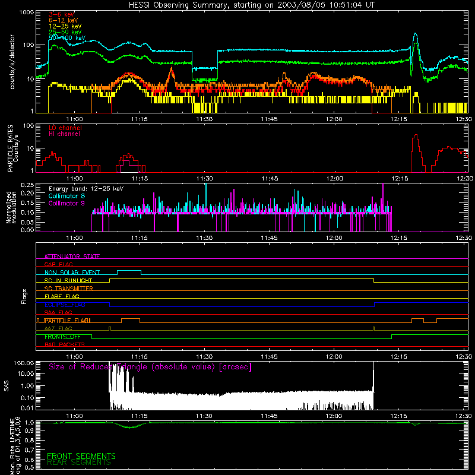Select the green FRONTS OFF label

pyautogui.click(x=62, y=337)
